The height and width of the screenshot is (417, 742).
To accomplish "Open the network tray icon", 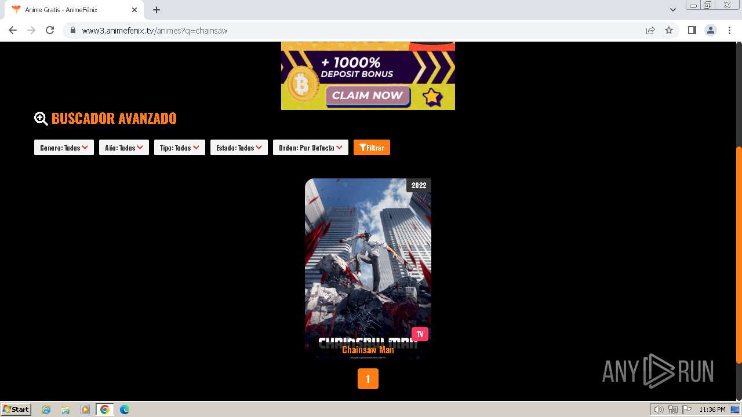I will click(x=673, y=409).
